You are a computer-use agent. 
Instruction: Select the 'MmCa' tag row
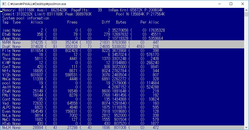pos(122,79)
